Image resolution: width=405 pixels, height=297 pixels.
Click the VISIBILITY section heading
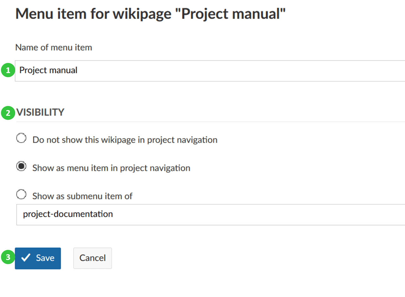tap(40, 112)
